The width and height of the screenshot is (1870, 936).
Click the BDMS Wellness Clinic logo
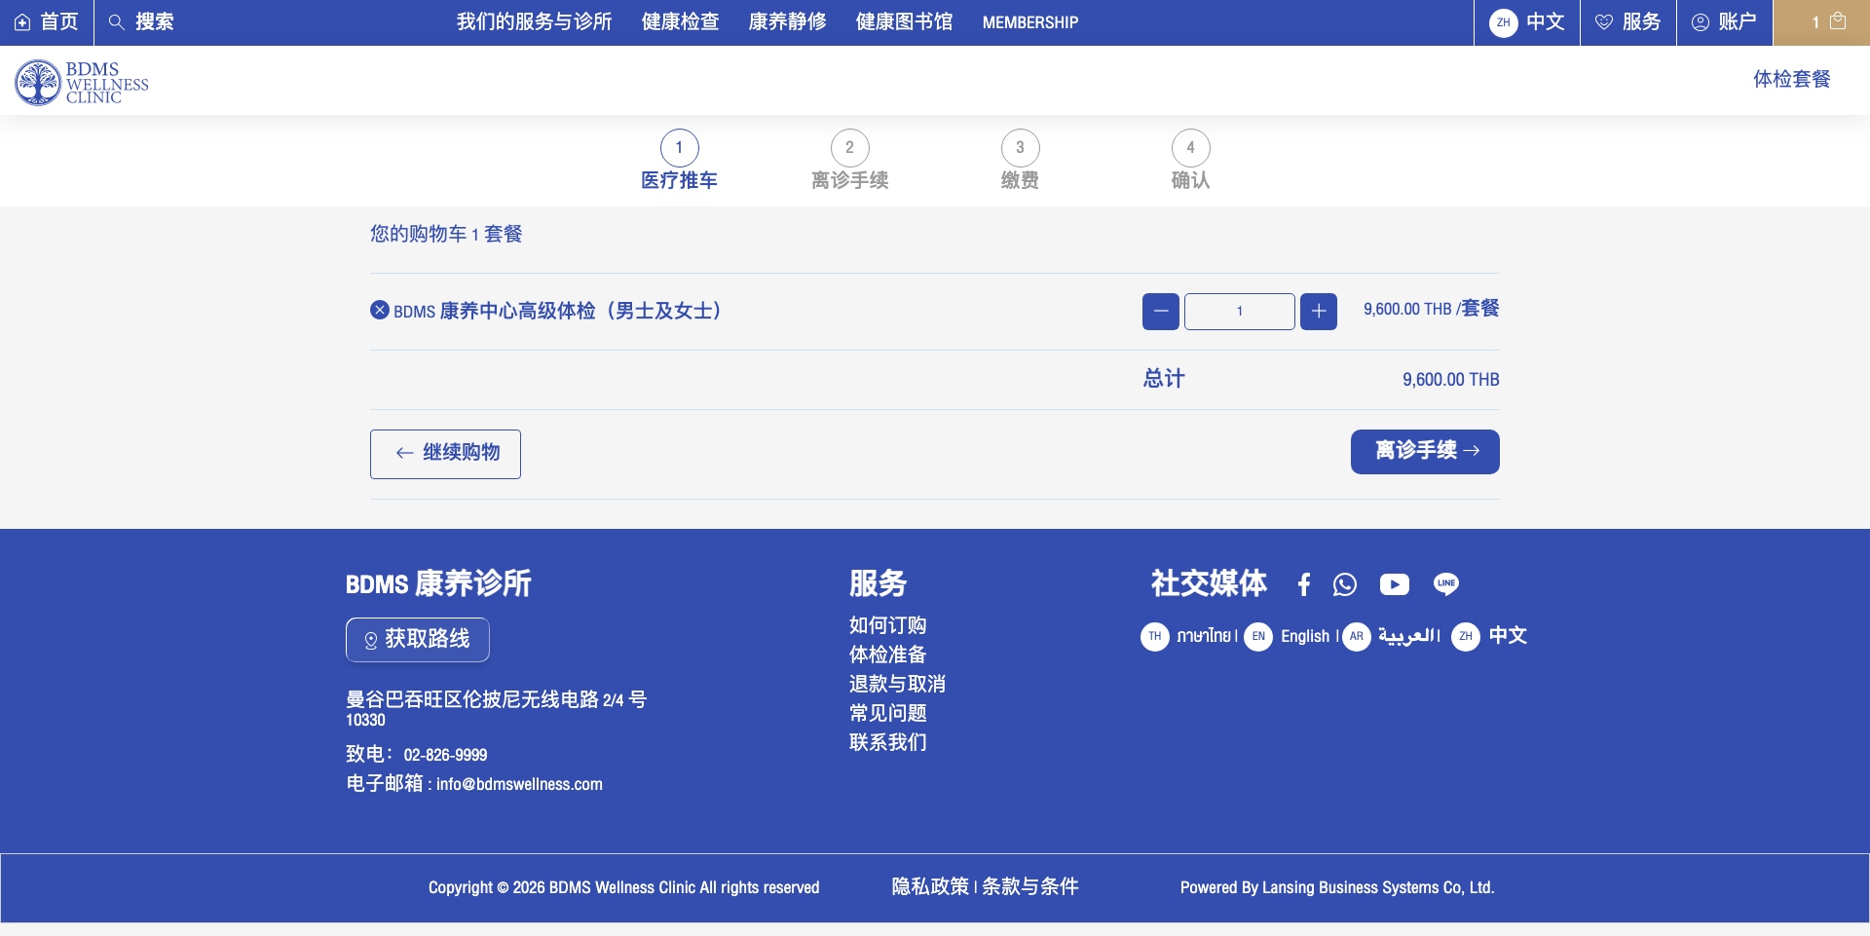(x=82, y=83)
